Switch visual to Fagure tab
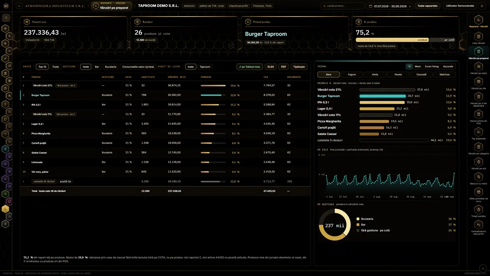The image size is (490, 276). (x=352, y=75)
